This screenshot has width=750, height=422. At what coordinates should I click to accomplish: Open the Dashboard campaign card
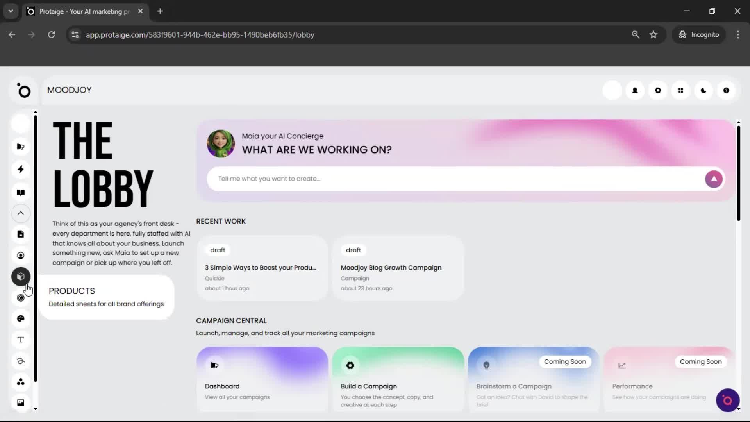click(x=262, y=379)
